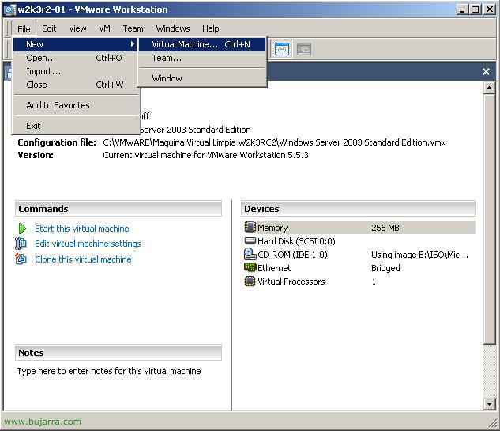The width and height of the screenshot is (500, 431).
Task: Choose Import... from File menu
Action: pos(75,71)
